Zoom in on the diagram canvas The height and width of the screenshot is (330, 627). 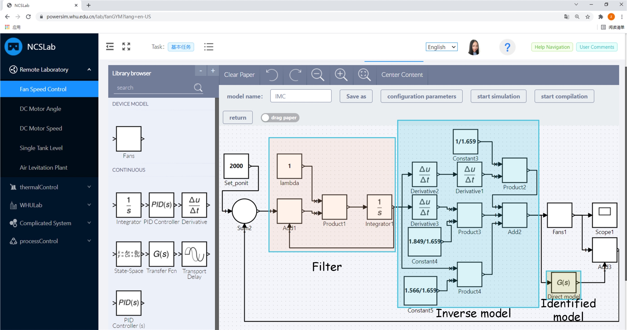pos(341,75)
